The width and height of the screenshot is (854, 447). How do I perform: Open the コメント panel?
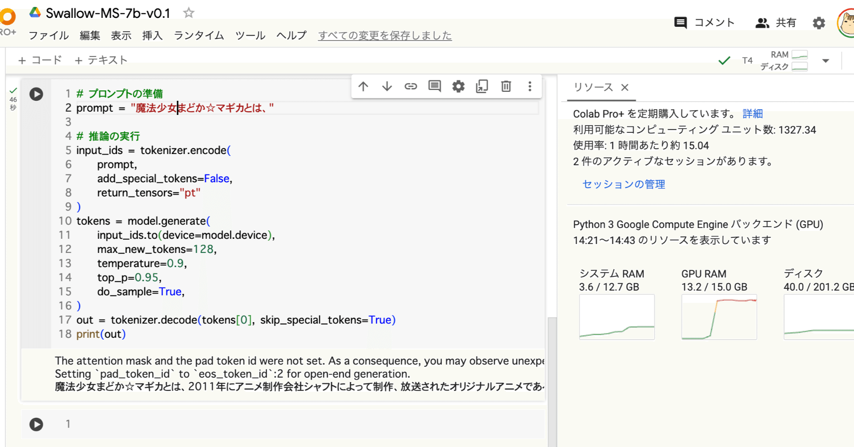point(704,22)
